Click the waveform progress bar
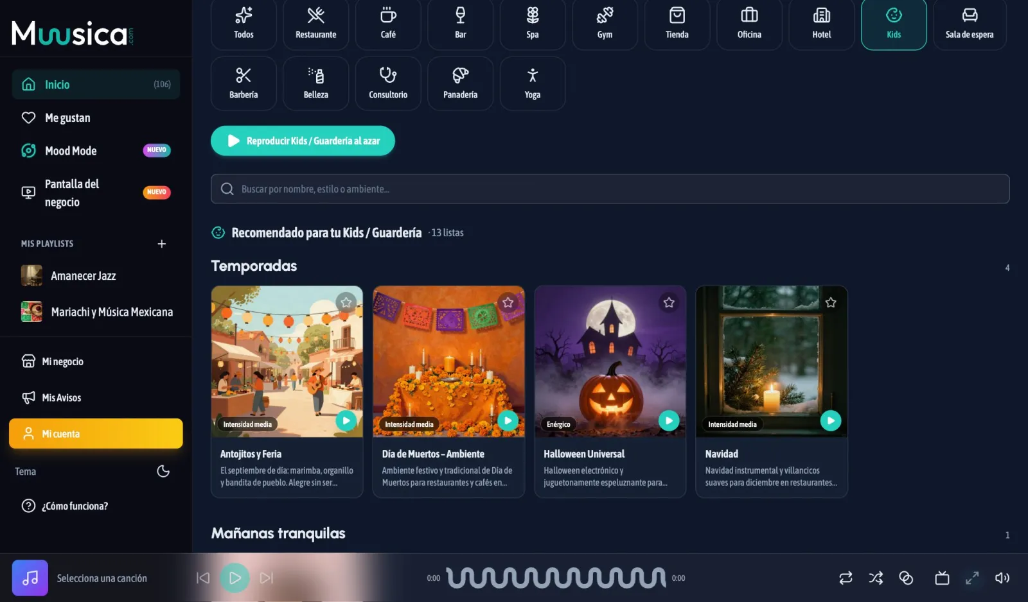This screenshot has height=602, width=1028. 556,578
